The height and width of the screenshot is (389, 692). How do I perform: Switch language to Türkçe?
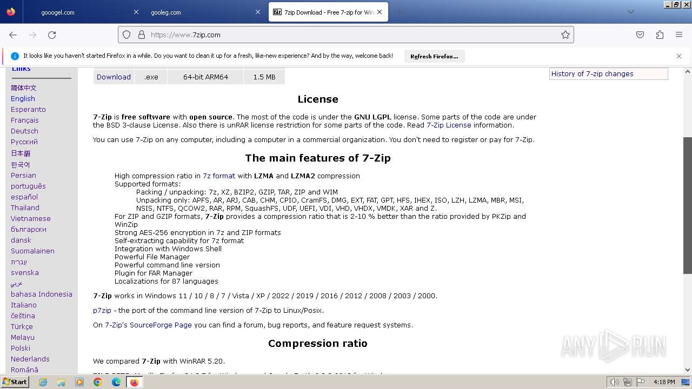click(22, 326)
